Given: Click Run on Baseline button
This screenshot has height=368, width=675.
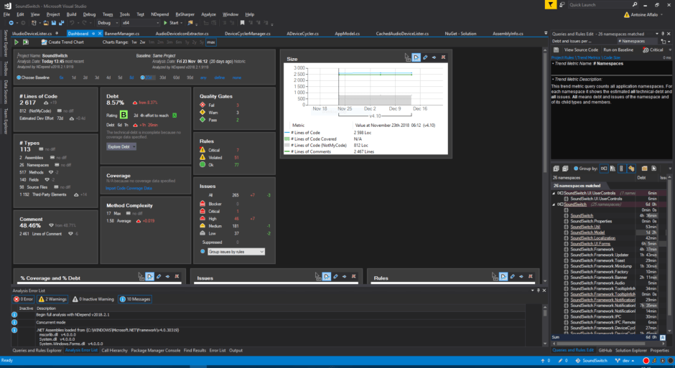Looking at the screenshot, I should click(x=618, y=50).
